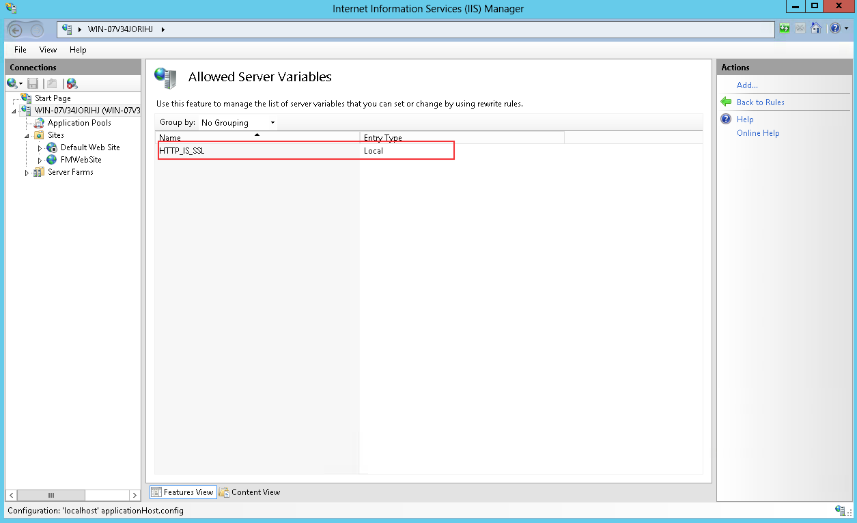
Task: Click the server icon in address bar
Action: (67, 29)
